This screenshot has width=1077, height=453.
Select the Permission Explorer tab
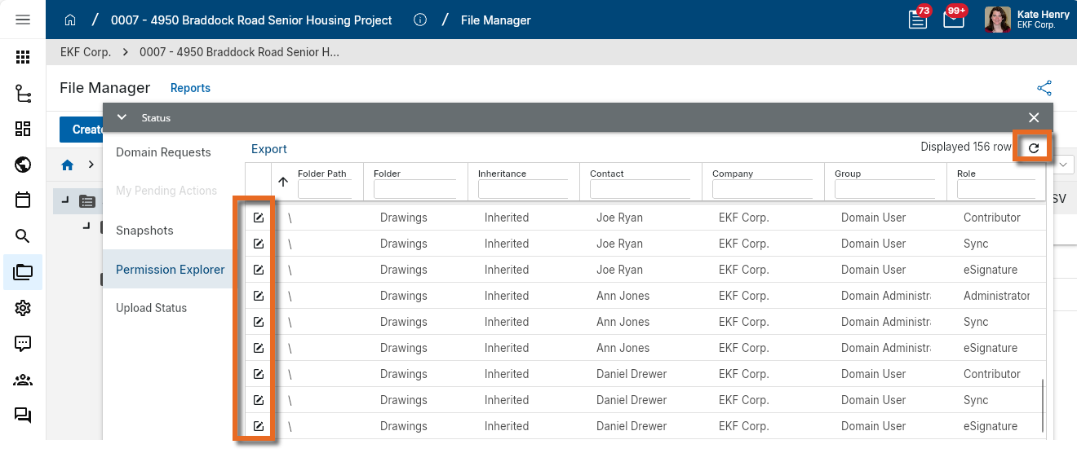[170, 270]
